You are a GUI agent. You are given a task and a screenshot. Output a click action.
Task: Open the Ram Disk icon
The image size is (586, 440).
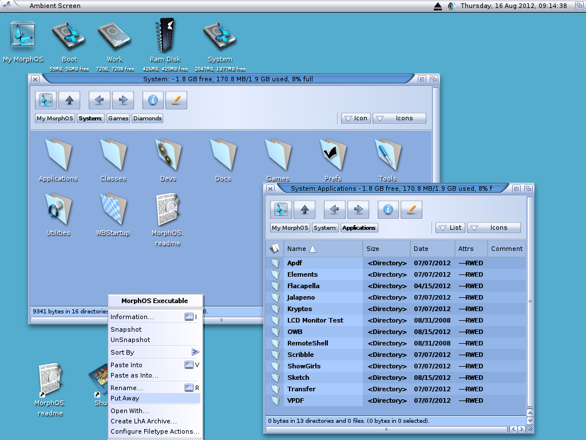click(165, 35)
